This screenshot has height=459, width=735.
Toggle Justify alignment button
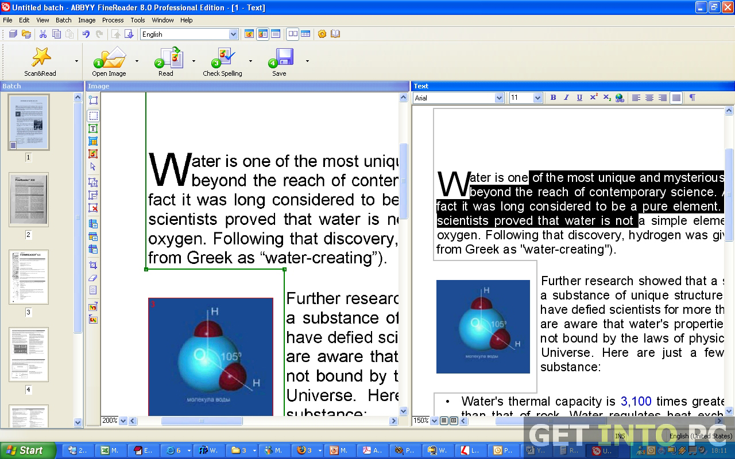[676, 98]
